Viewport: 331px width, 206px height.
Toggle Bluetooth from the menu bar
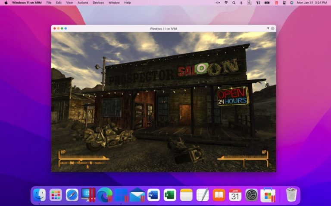[x=241, y=3]
